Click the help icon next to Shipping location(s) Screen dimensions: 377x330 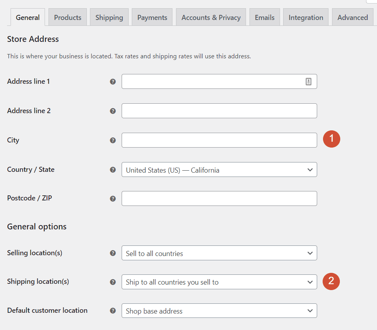(x=113, y=281)
